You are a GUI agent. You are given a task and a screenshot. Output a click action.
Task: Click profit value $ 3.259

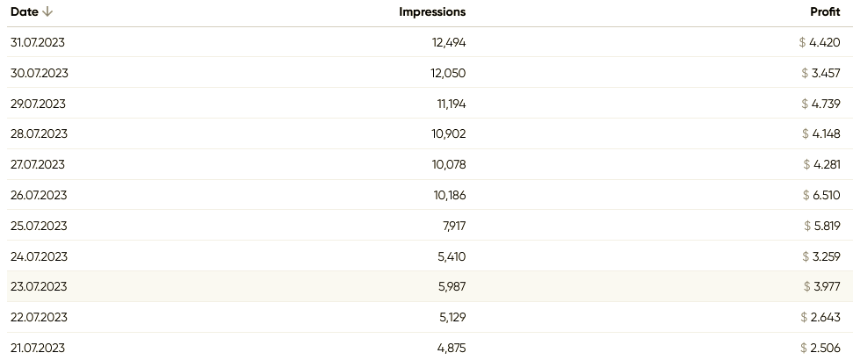(x=820, y=256)
